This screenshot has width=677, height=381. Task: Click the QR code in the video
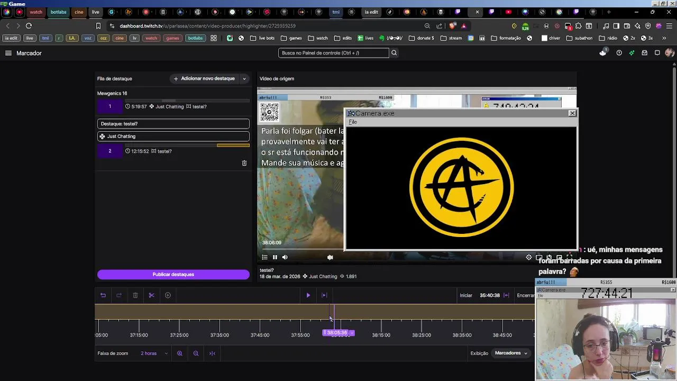click(269, 112)
